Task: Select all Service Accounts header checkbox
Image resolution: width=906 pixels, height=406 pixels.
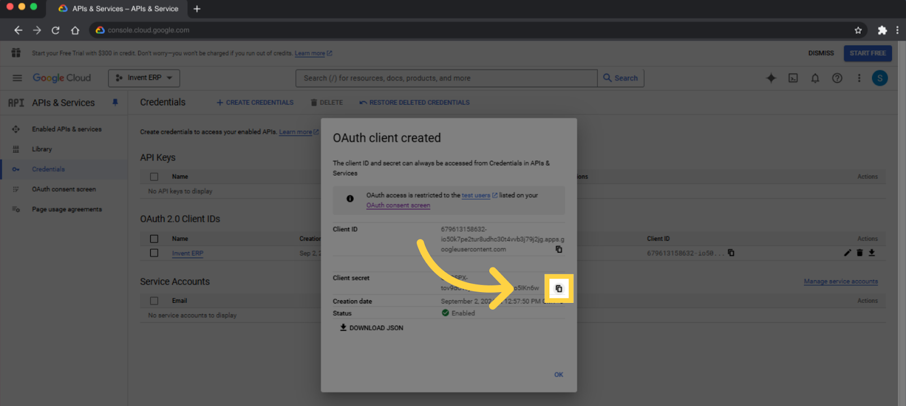Action: [154, 301]
